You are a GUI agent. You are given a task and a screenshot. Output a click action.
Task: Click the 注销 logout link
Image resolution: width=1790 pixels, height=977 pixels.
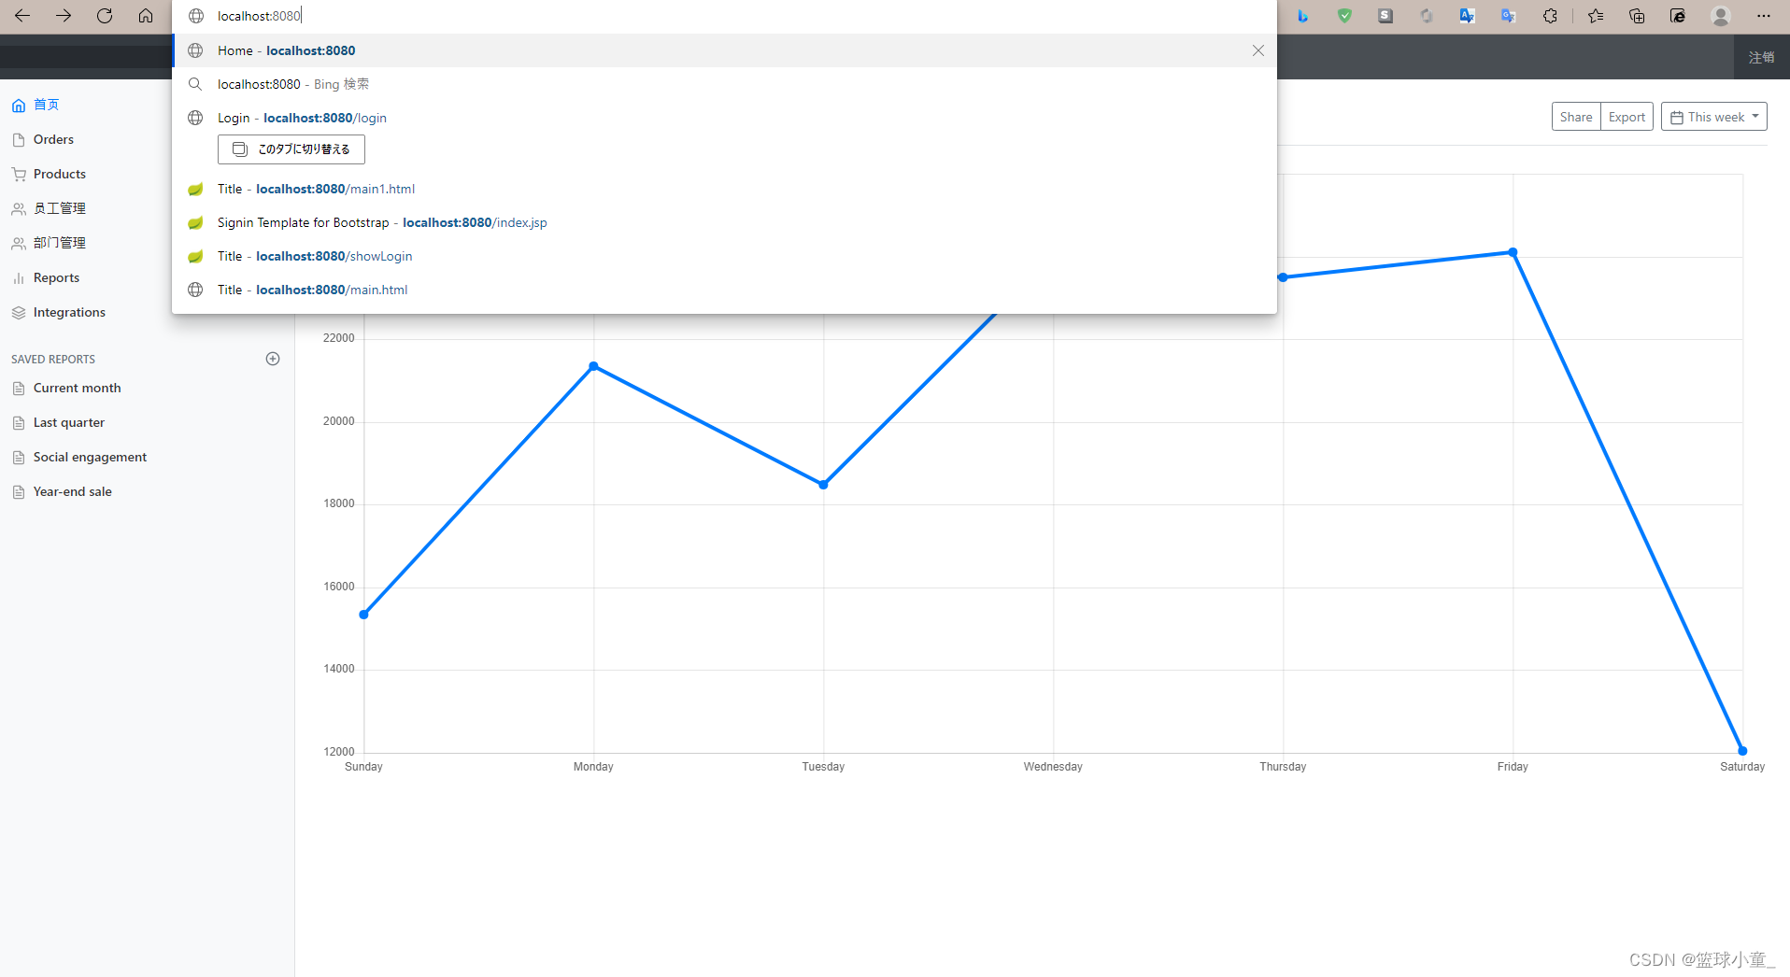(1761, 58)
